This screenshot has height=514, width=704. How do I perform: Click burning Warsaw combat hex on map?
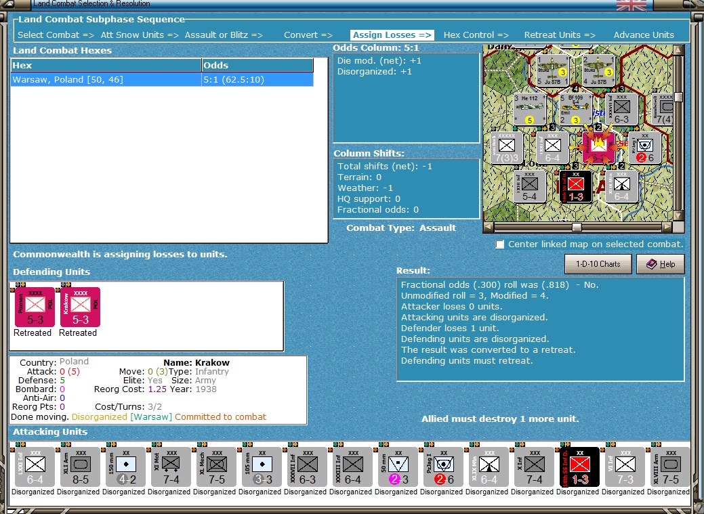click(x=598, y=148)
